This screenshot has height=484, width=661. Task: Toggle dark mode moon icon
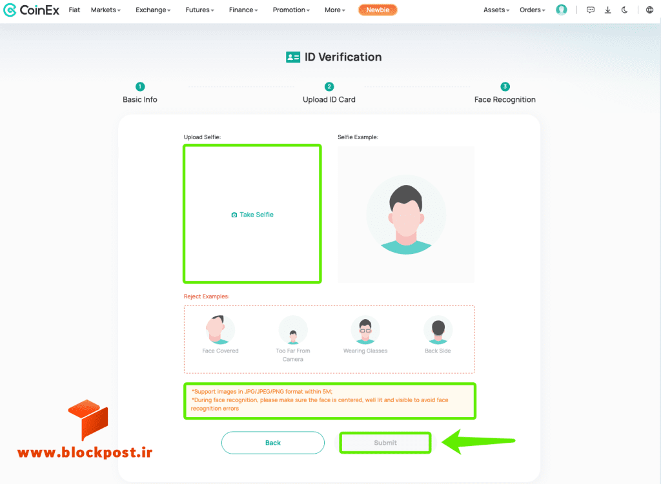[624, 10]
